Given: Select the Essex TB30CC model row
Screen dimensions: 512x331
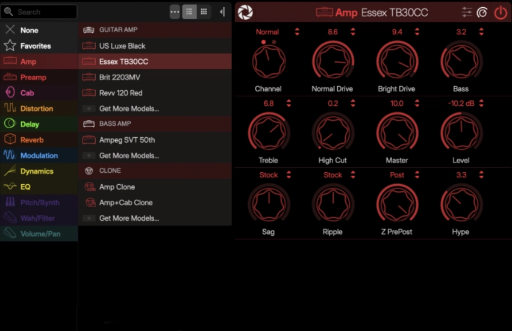Looking at the screenshot, I should click(x=155, y=61).
